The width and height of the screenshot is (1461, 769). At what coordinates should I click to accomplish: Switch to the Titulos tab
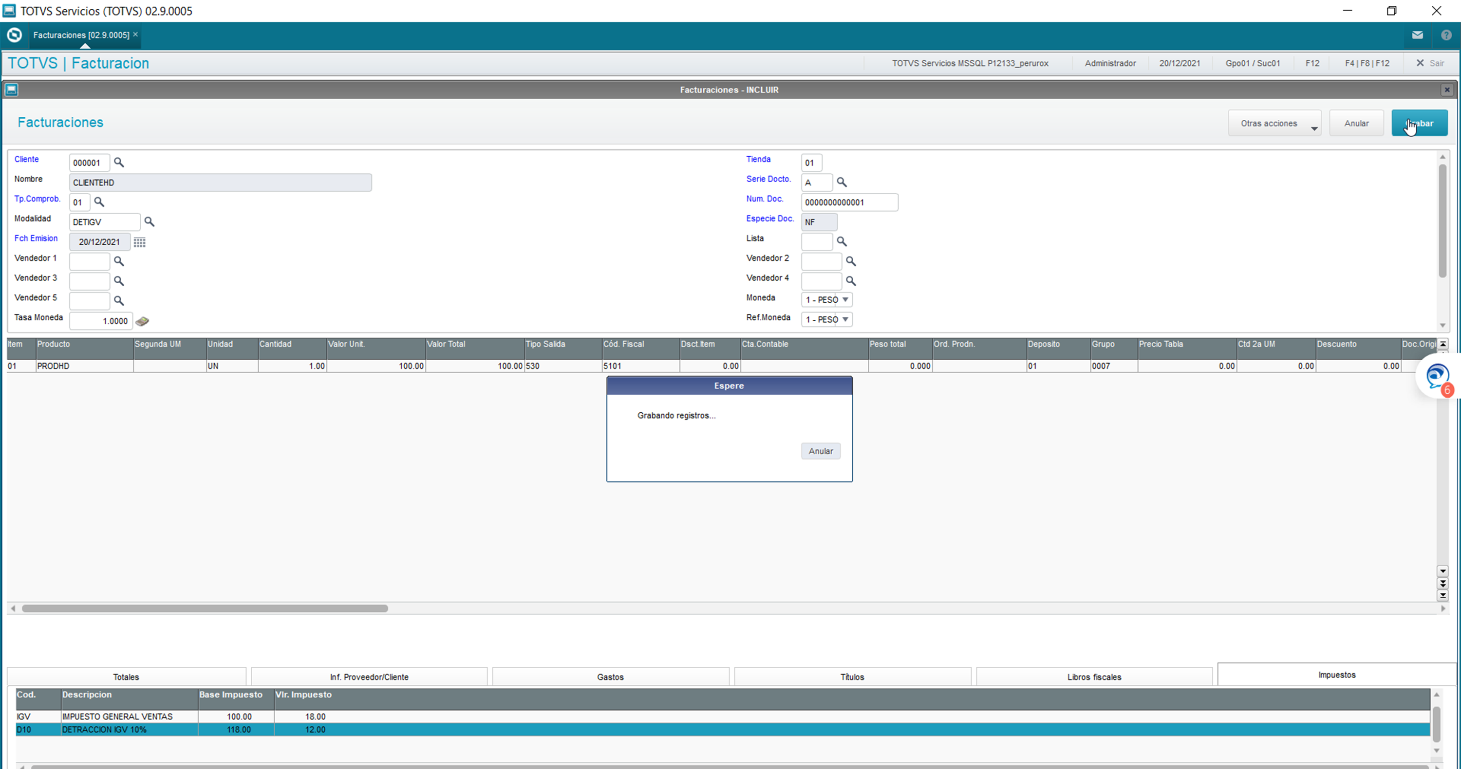(852, 677)
